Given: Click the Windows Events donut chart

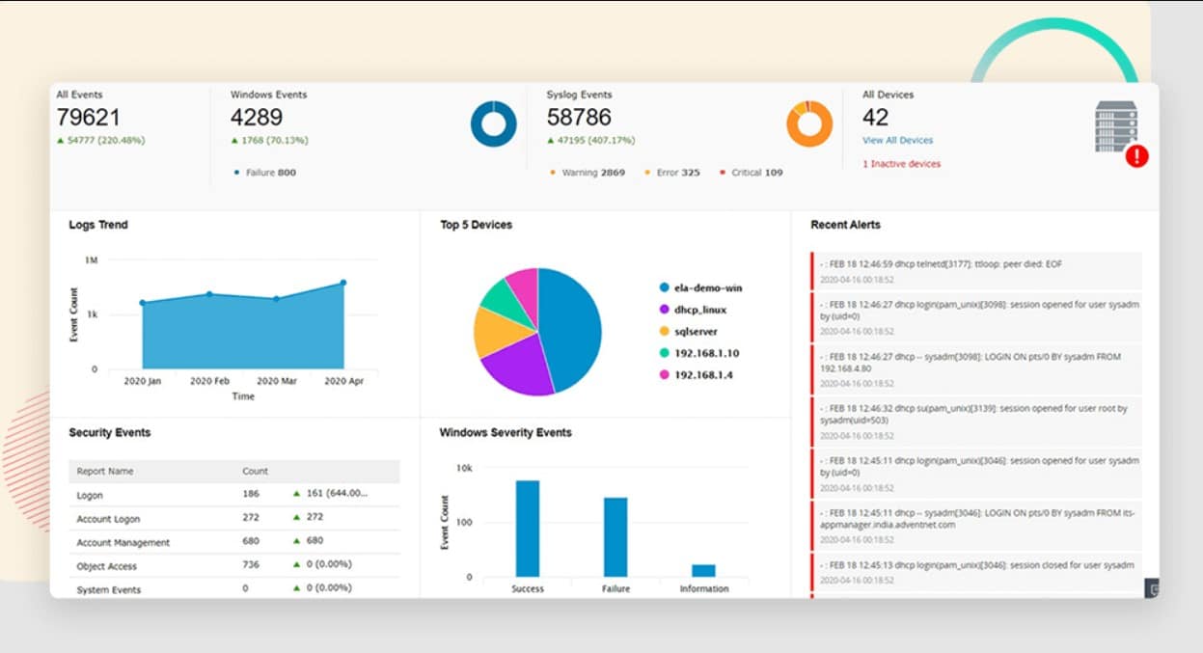Looking at the screenshot, I should 494,124.
